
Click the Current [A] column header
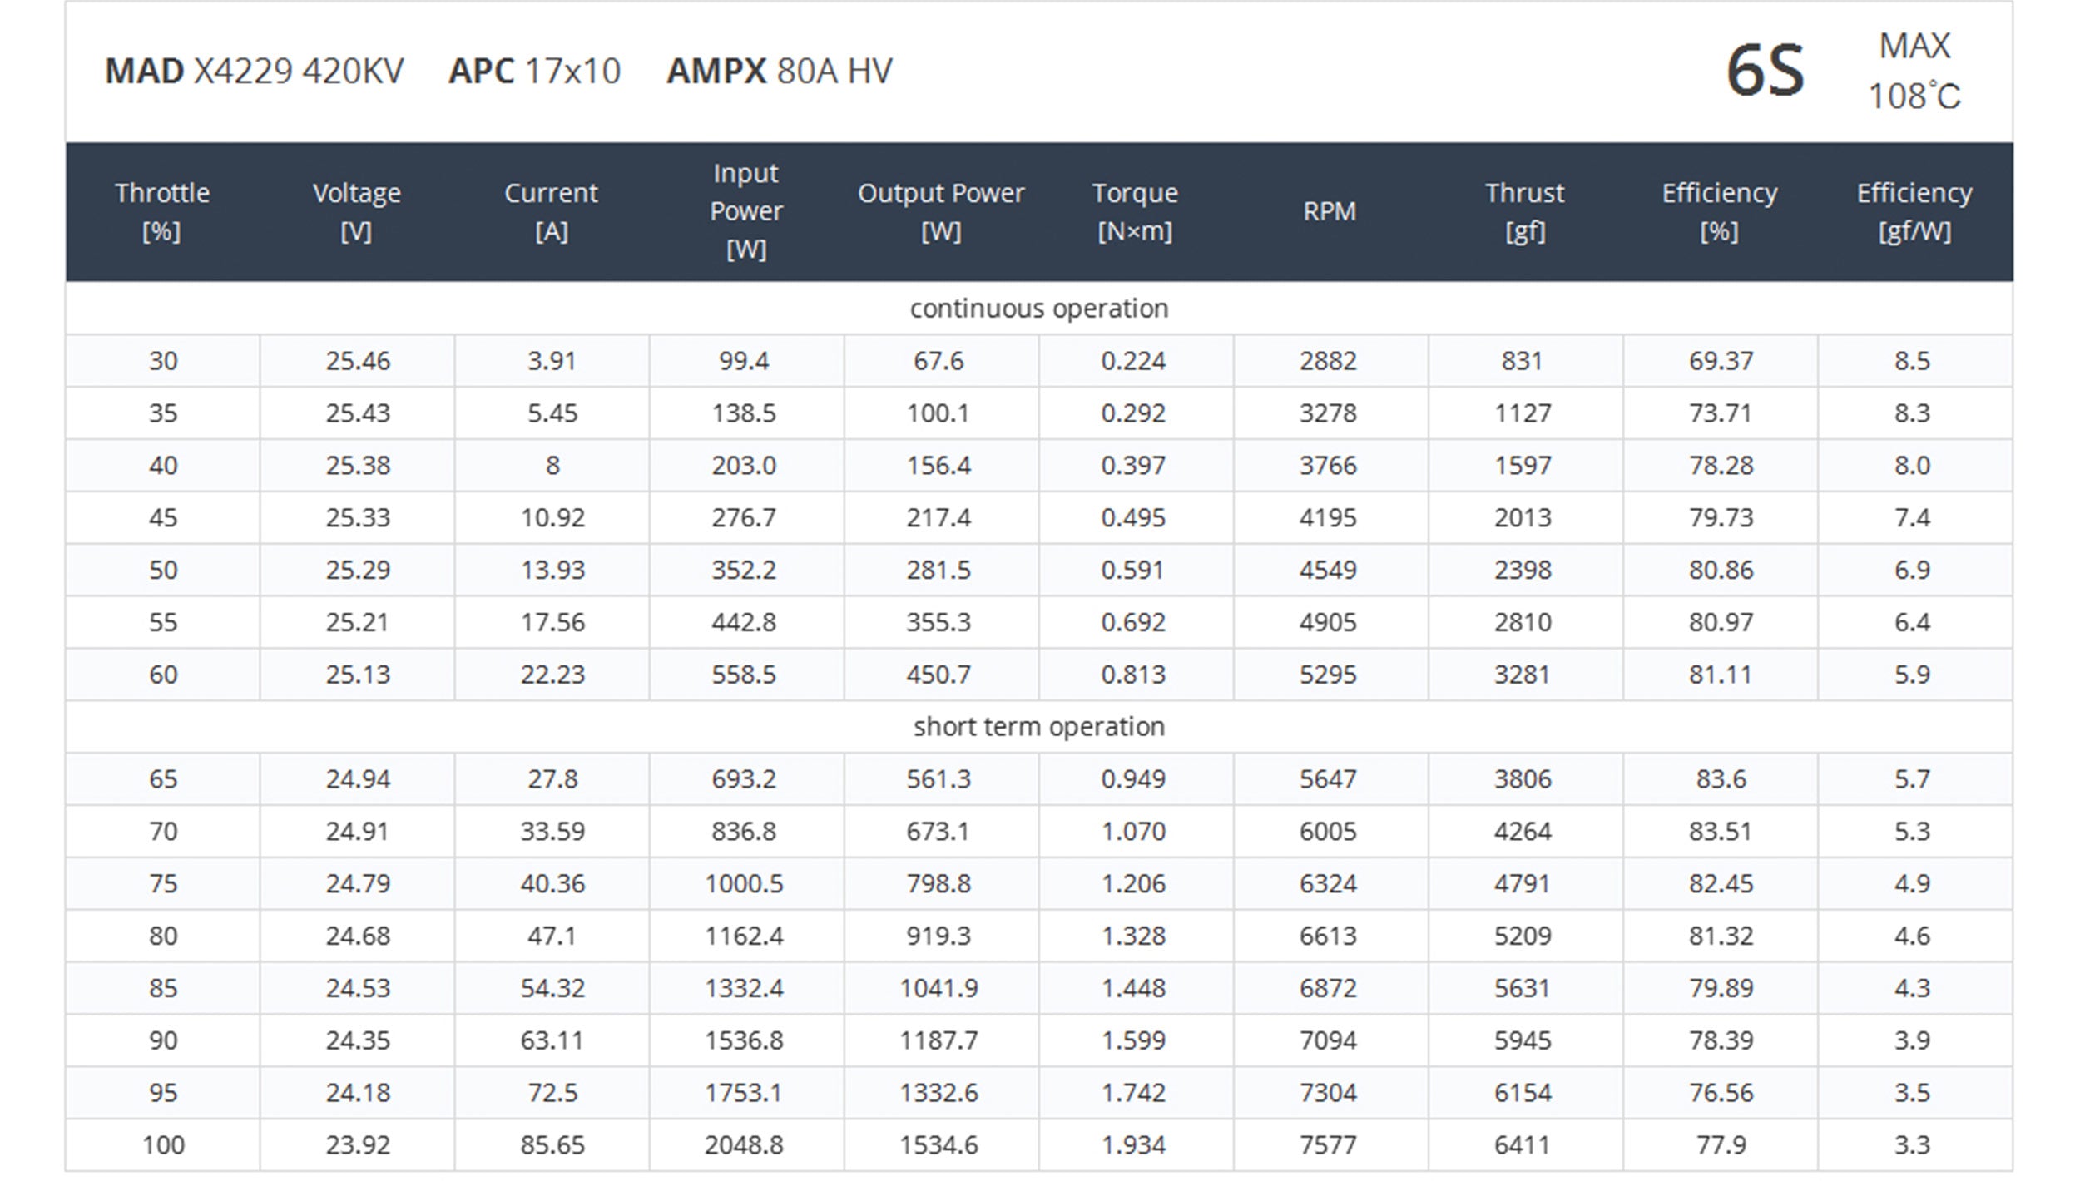[x=551, y=211]
